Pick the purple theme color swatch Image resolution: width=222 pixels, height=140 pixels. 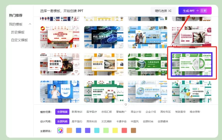pyautogui.click(x=88, y=130)
